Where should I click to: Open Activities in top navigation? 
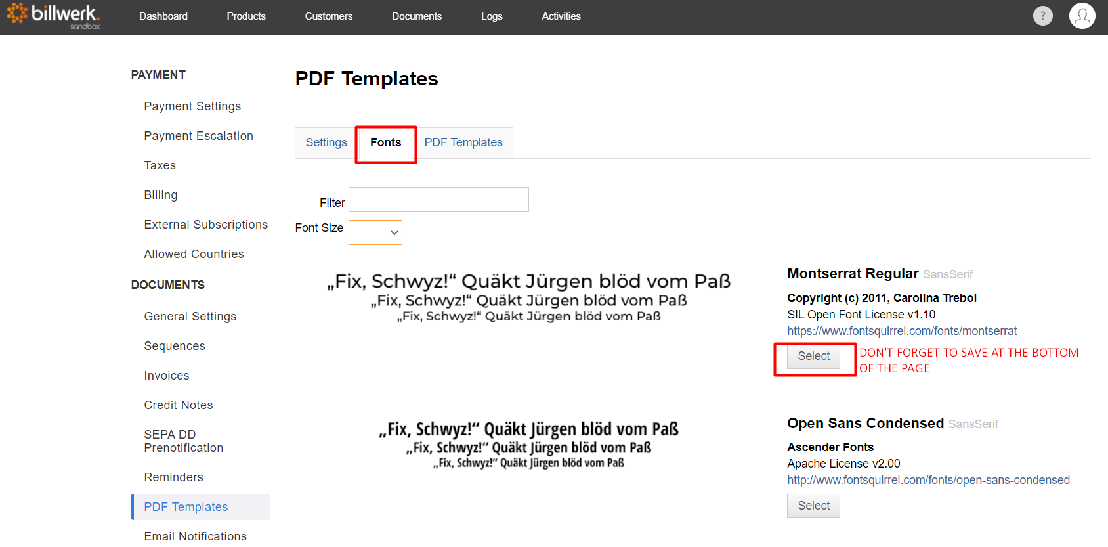pos(561,16)
